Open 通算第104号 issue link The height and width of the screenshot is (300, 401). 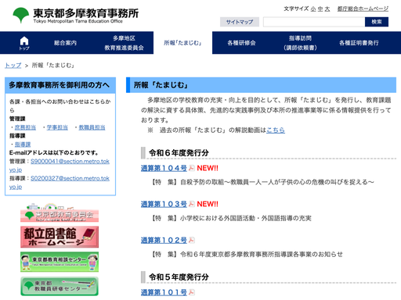[164, 168]
